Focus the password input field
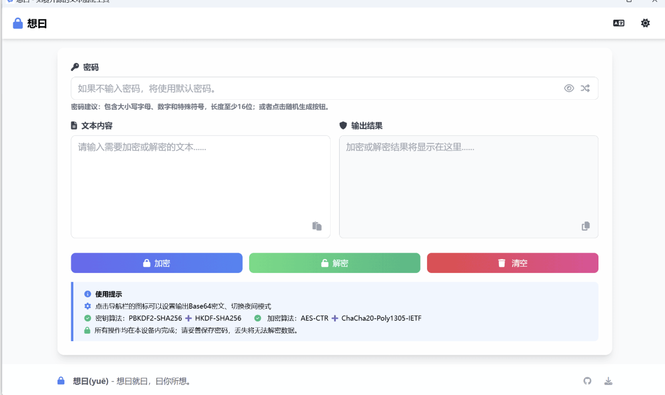This screenshot has width=665, height=395. point(266,88)
